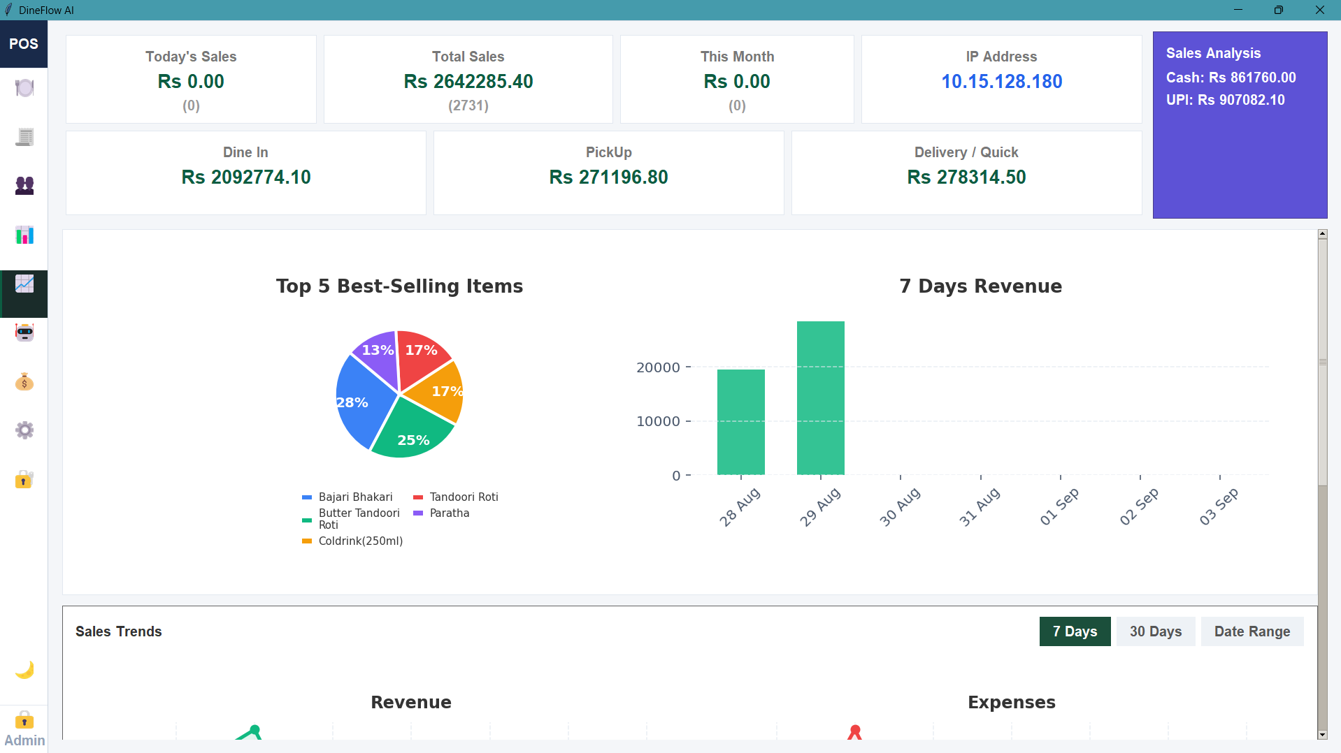Open the bar chart reports icon in sidebar
Image resolution: width=1341 pixels, height=753 pixels.
[x=24, y=235]
